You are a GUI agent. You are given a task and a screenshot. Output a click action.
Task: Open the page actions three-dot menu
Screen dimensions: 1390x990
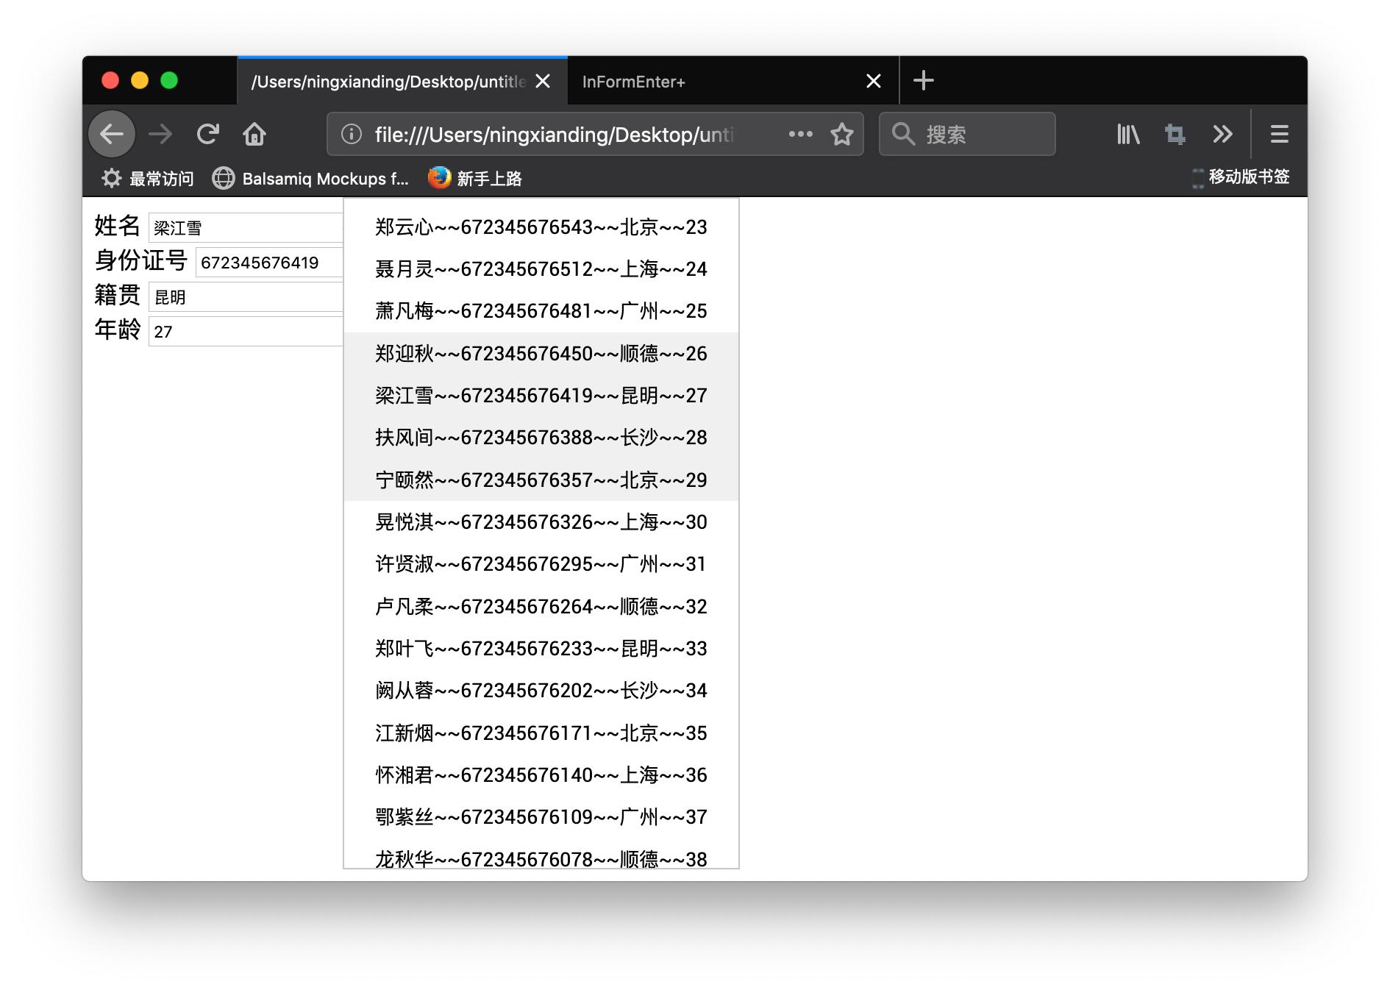[800, 135]
